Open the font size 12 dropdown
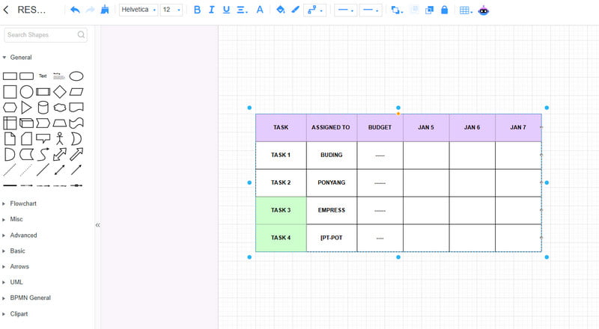This screenshot has height=329, width=599. point(171,10)
